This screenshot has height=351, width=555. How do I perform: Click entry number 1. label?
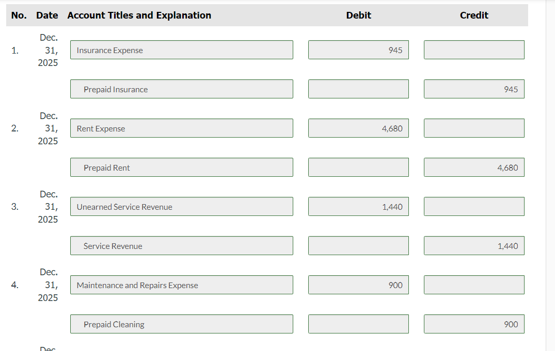15,51
